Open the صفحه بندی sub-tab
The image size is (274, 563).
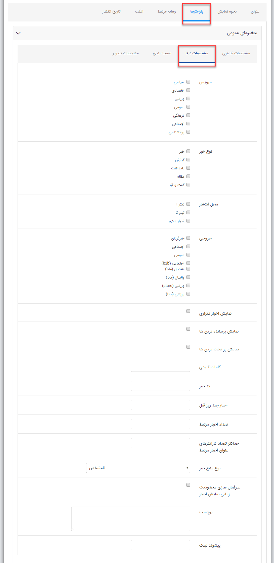coord(162,53)
